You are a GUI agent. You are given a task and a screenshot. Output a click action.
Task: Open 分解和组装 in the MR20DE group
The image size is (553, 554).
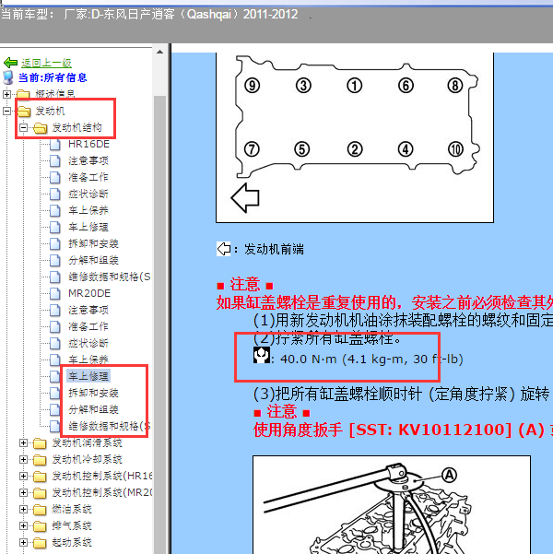[x=93, y=409]
